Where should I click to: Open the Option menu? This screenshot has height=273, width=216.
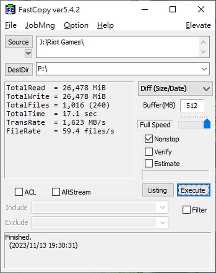pos(76,26)
